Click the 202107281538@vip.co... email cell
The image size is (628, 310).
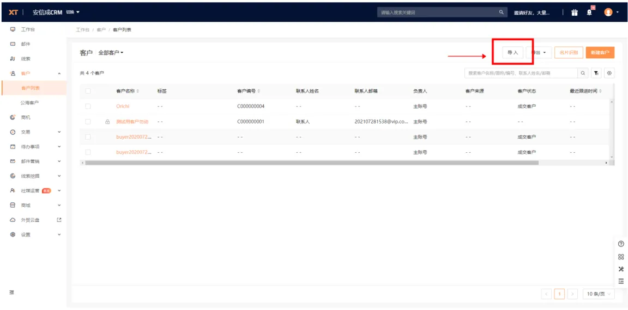coord(381,121)
